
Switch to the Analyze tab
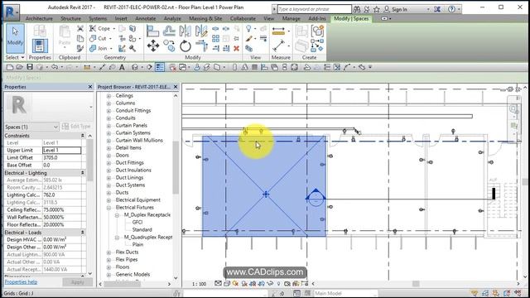click(x=172, y=18)
